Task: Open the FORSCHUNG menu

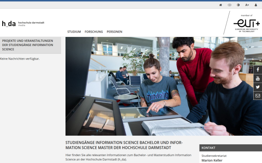Action: (x=94, y=32)
